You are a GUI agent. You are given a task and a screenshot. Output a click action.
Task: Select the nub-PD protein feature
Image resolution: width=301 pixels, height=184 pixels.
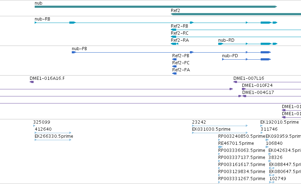point(247,59)
